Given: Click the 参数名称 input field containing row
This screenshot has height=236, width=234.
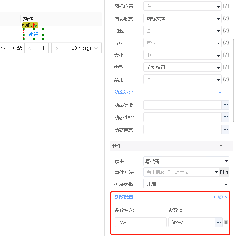Looking at the screenshot, I should tap(140, 222).
